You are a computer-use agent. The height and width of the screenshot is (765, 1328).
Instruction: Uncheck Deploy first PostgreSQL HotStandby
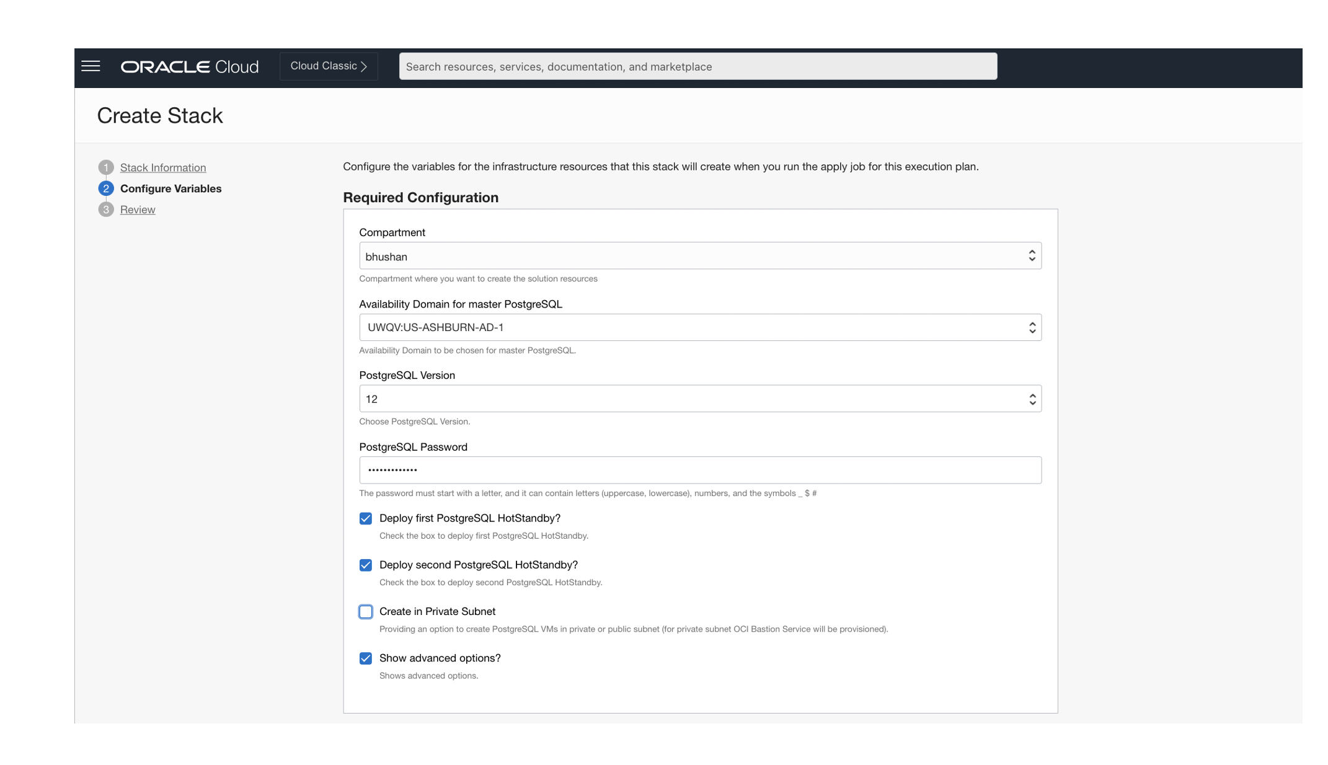click(366, 518)
